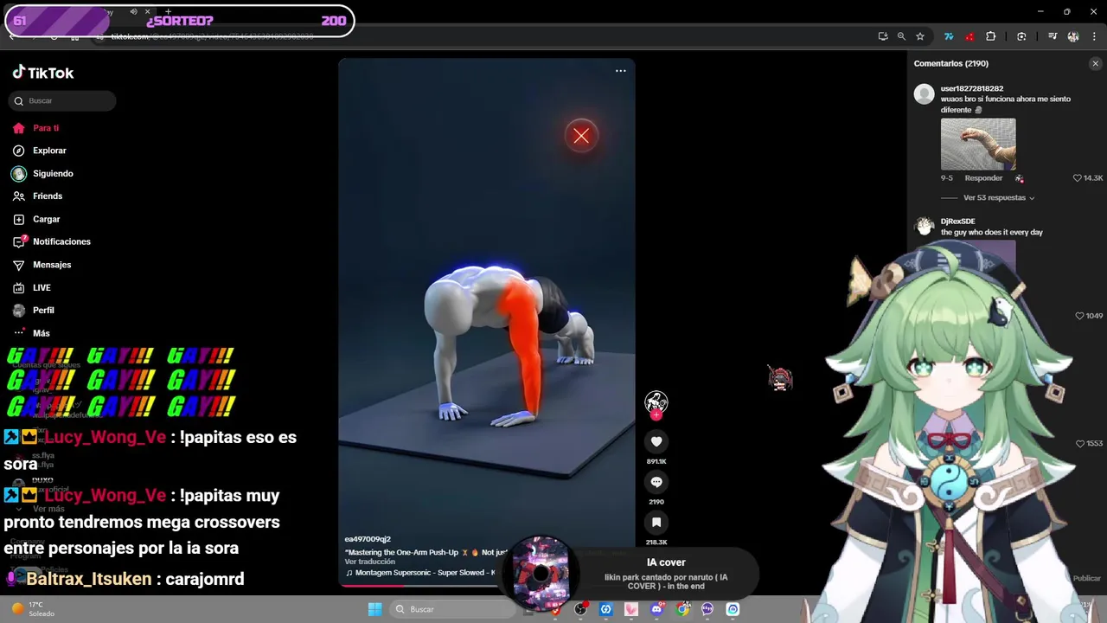The height and width of the screenshot is (623, 1107).
Task: Click the red dots extension icon
Action: [x=969, y=36]
